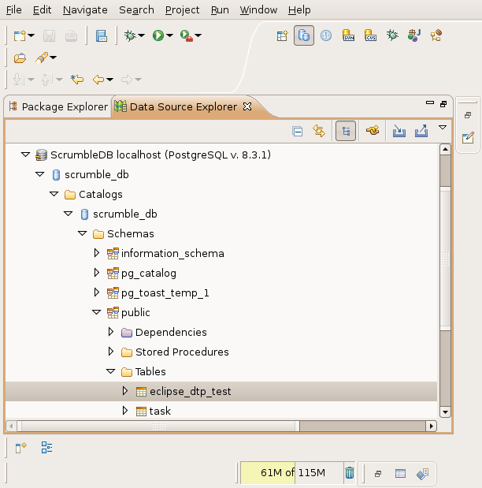Open the Run configurations dropdown arrow
Image resolution: width=482 pixels, height=488 pixels.
170,35
